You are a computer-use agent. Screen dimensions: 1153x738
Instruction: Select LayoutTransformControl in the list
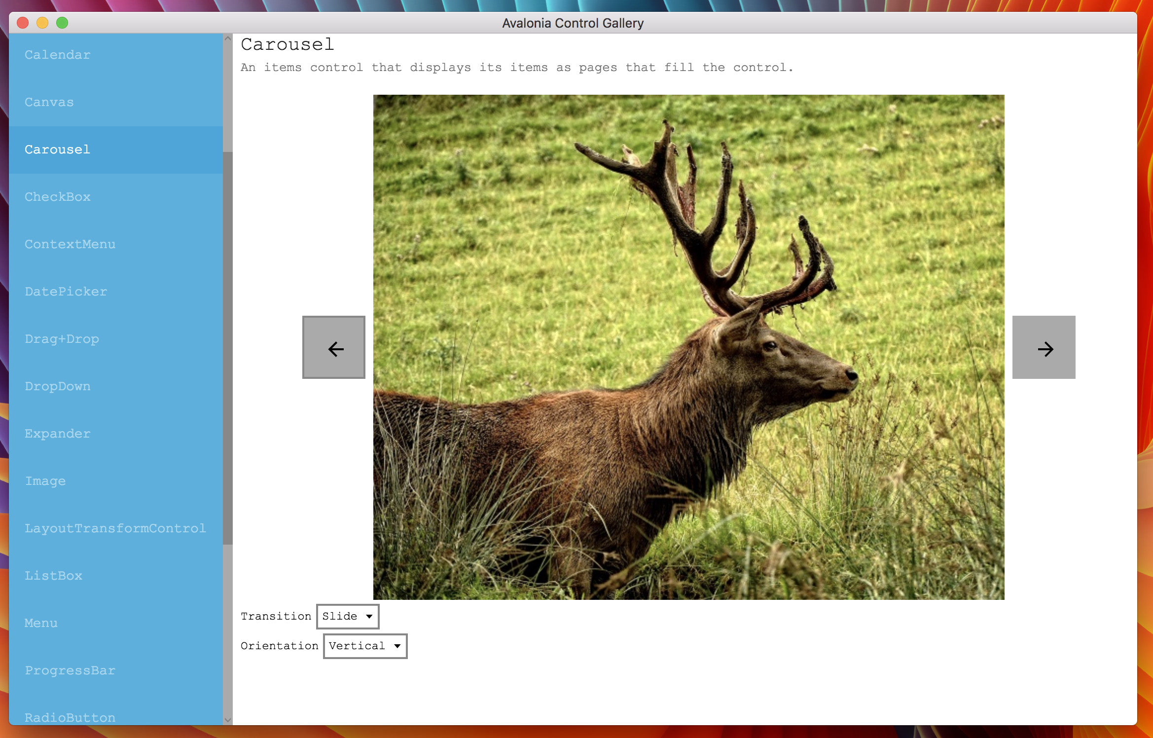116,528
